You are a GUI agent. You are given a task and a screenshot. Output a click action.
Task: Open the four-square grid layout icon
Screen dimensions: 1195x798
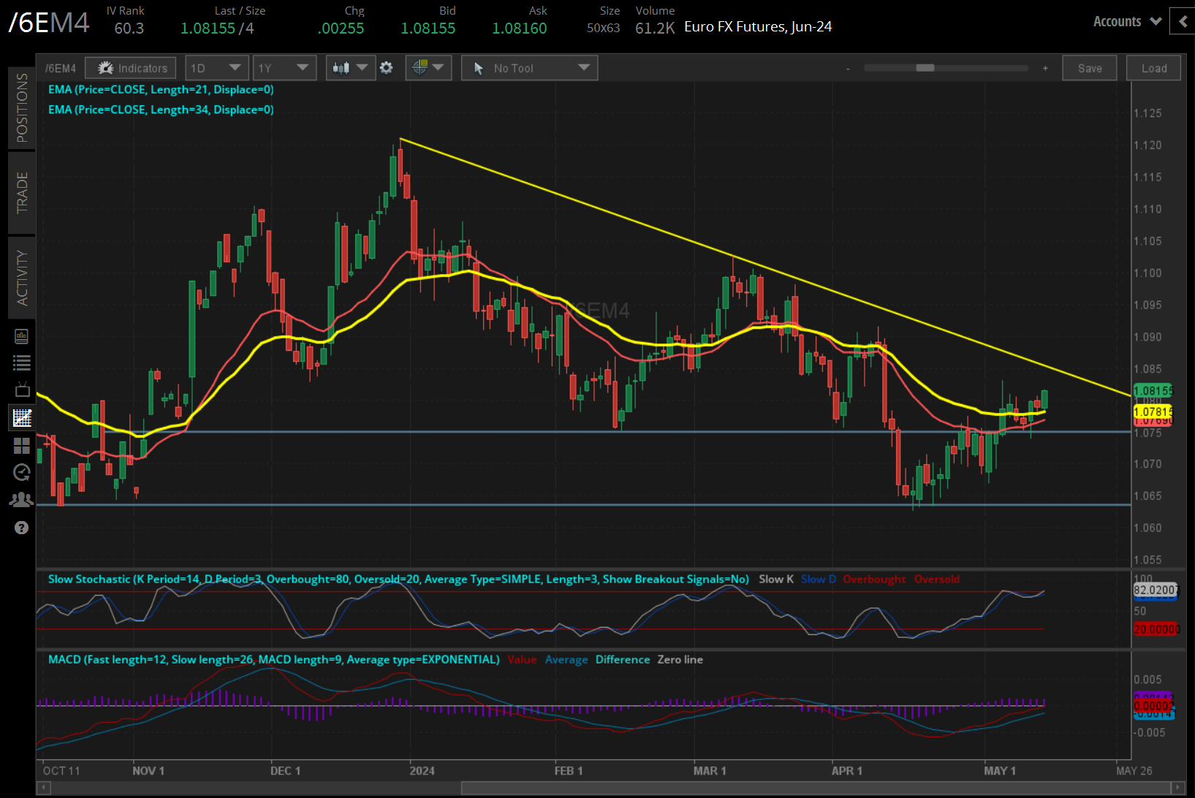(22, 445)
